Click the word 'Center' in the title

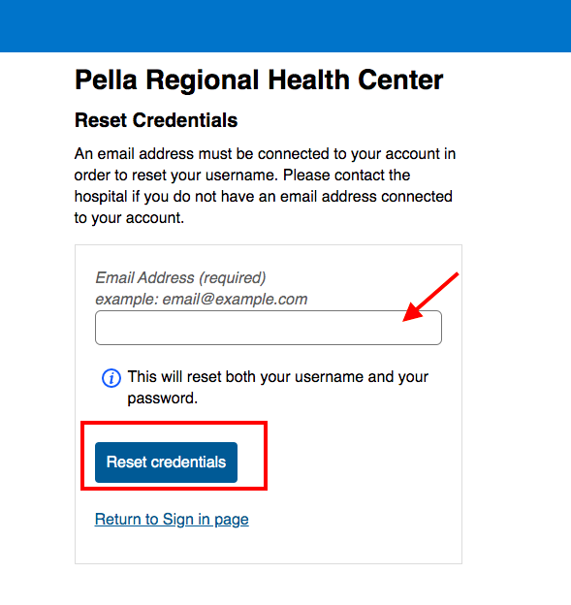[400, 80]
